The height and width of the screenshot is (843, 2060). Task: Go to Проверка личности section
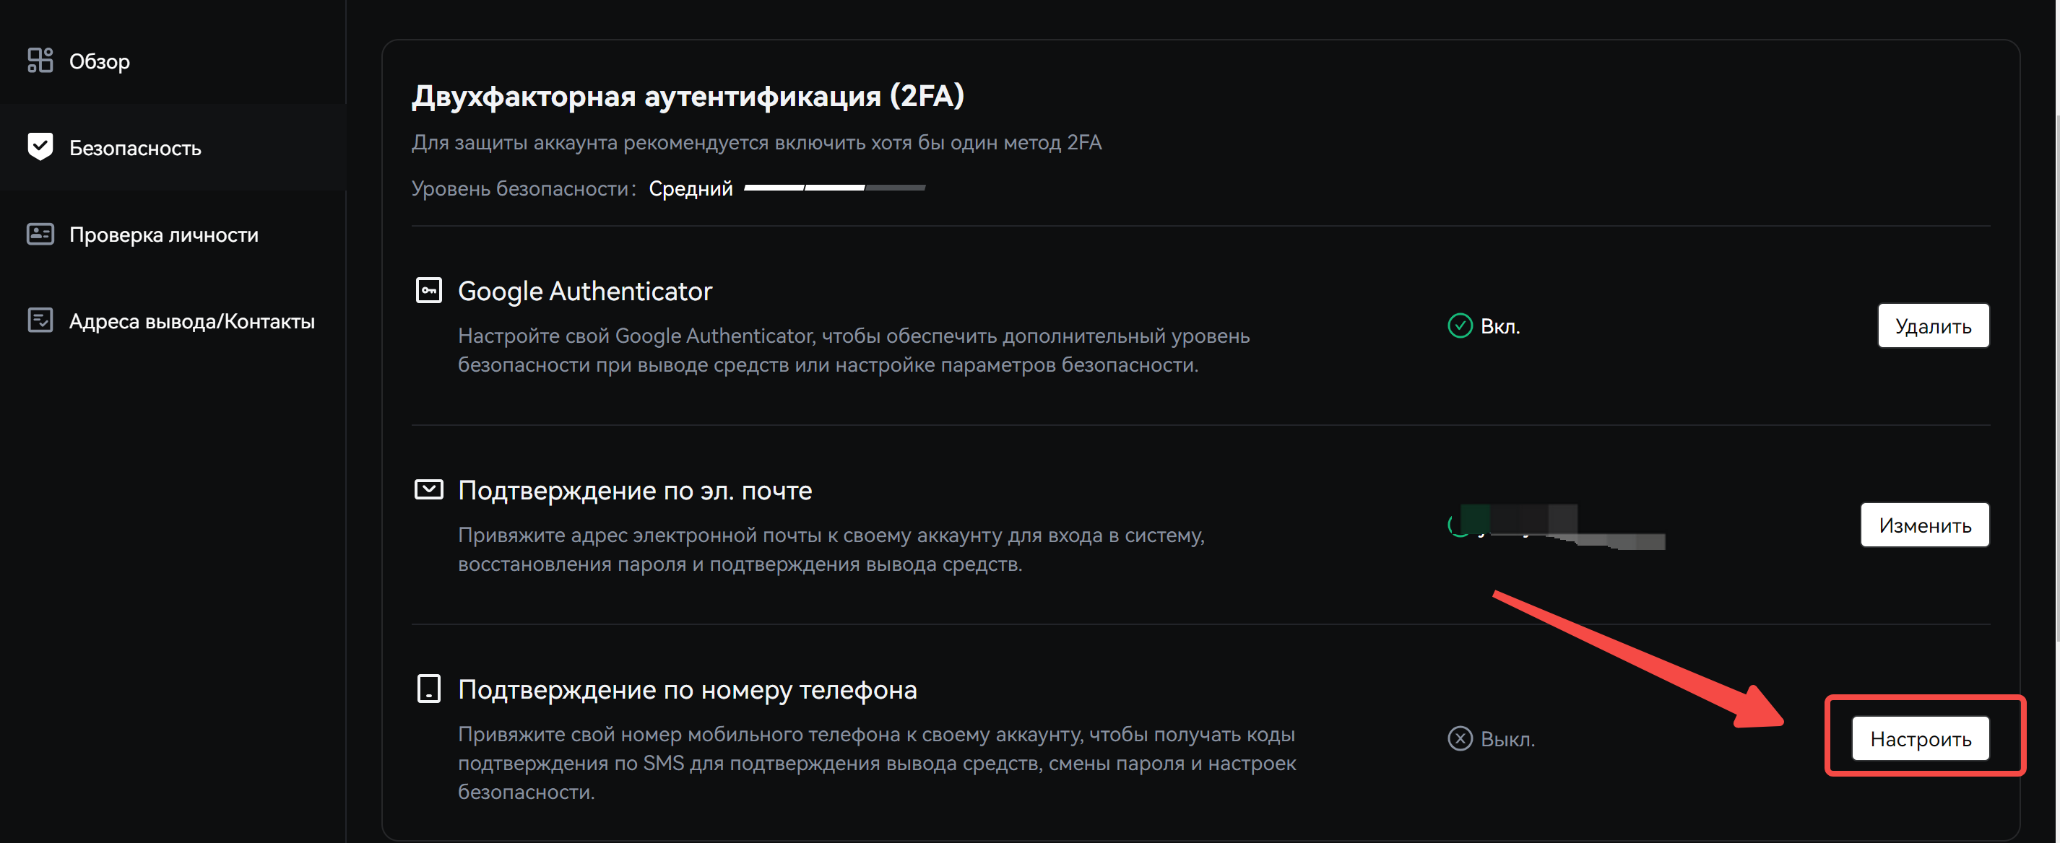164,235
